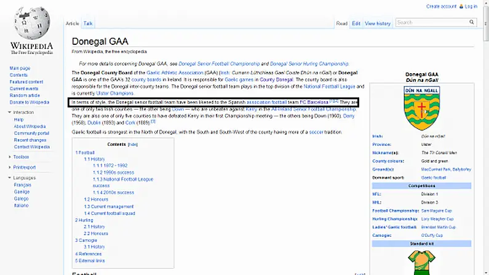Open Donate to Wikipedia link
The image size is (489, 275).
point(30,102)
